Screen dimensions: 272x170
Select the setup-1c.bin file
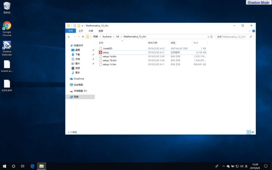click(110, 64)
